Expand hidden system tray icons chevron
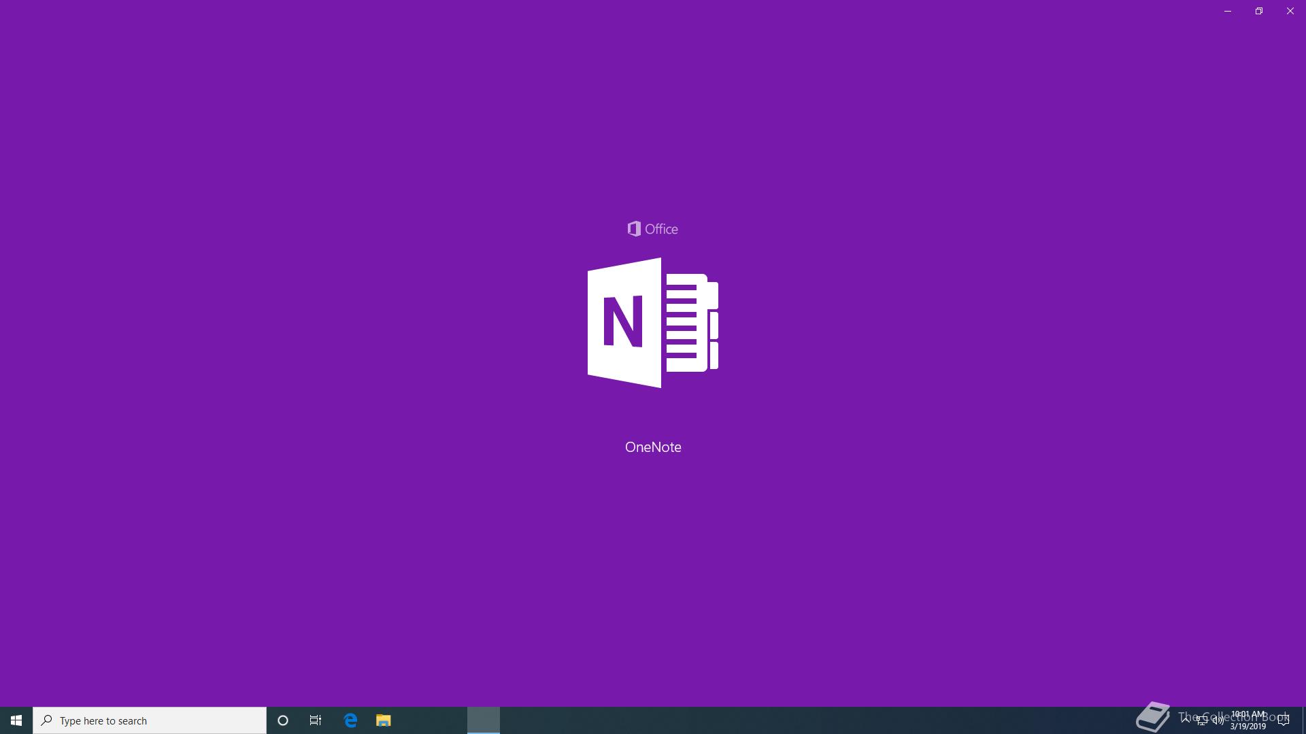Viewport: 1306px width, 734px height. 1186,720
